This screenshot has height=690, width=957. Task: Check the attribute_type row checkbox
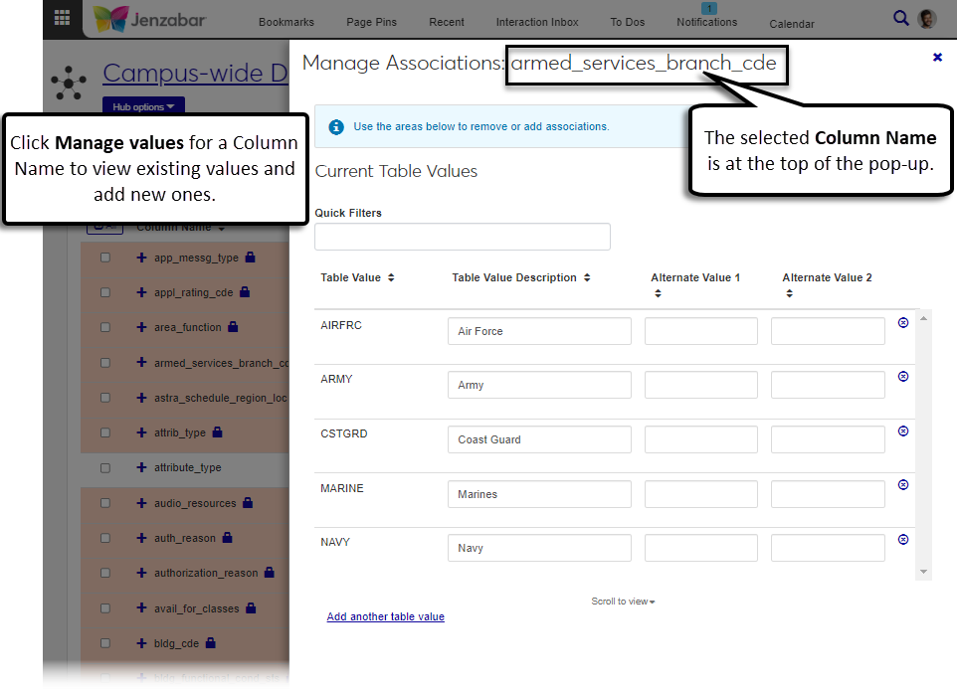tap(105, 467)
